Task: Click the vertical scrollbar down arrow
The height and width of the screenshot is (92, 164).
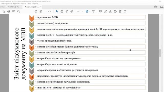Action: pos(160,91)
